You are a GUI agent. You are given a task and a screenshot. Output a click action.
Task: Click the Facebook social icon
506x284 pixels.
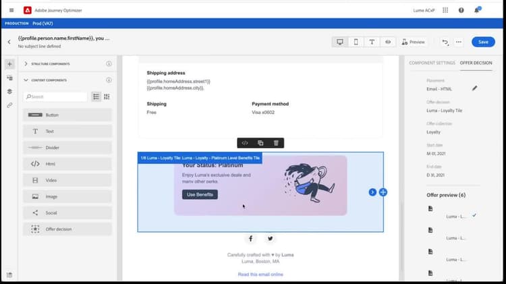[x=251, y=239]
